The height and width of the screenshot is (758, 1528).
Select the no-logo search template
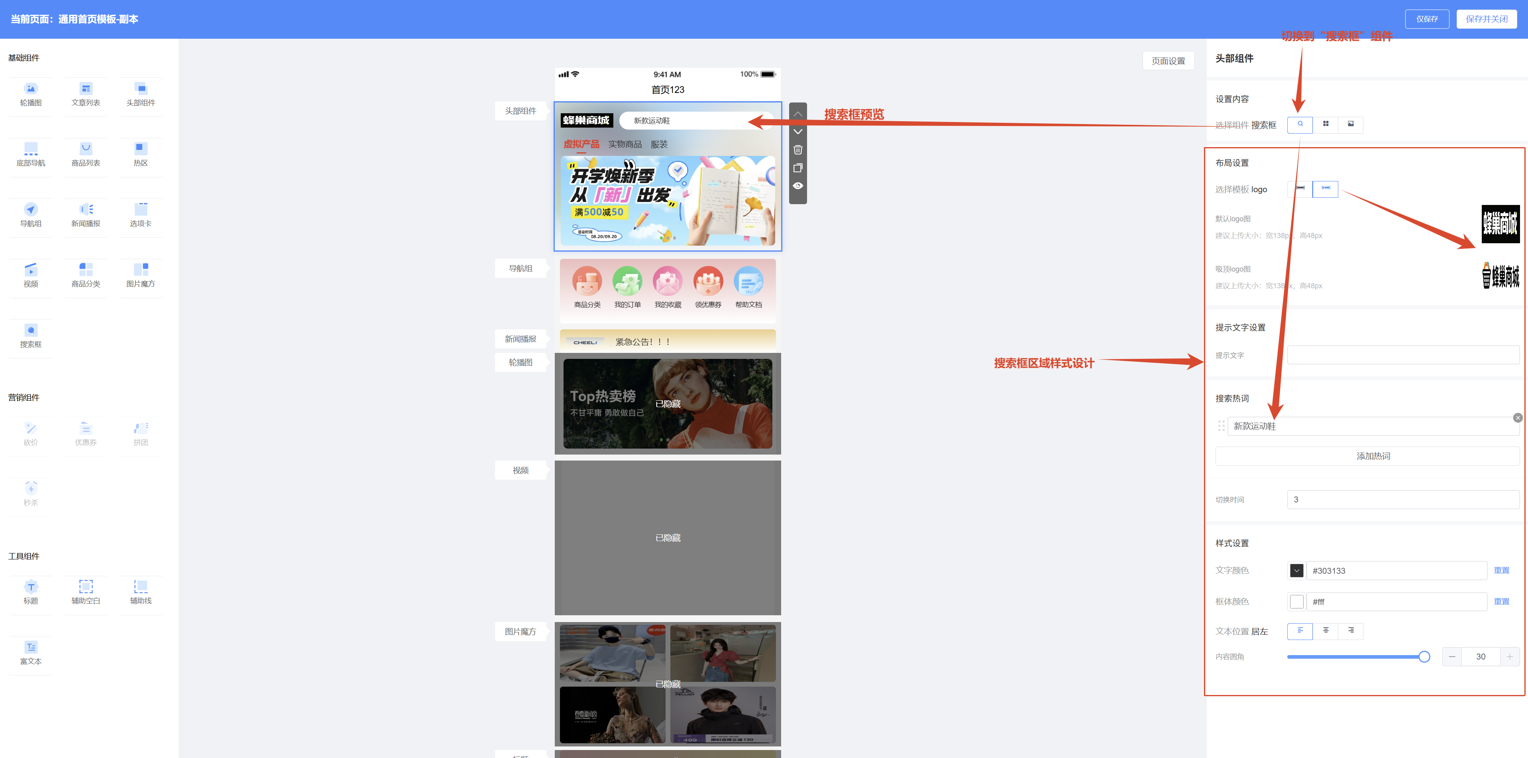(x=1300, y=189)
